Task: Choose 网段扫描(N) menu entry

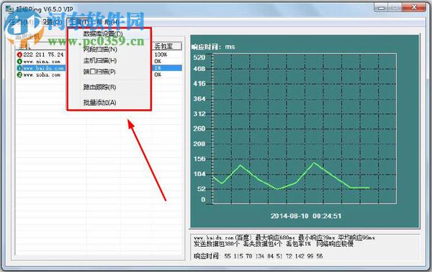Action: (100, 50)
